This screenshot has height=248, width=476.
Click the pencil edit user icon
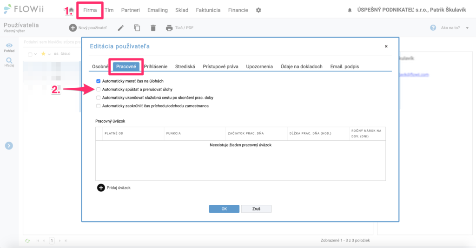pyautogui.click(x=121, y=28)
